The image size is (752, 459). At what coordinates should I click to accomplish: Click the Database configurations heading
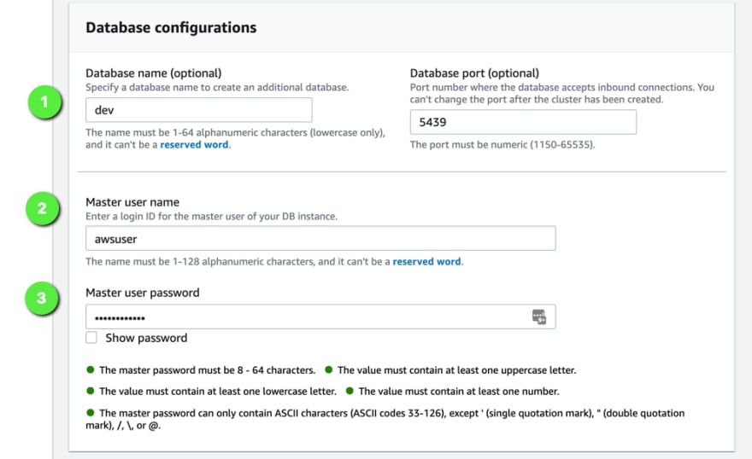[x=171, y=28]
